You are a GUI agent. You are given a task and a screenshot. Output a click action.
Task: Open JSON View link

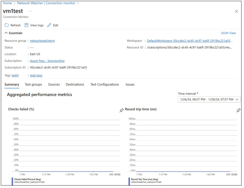tap(228, 33)
